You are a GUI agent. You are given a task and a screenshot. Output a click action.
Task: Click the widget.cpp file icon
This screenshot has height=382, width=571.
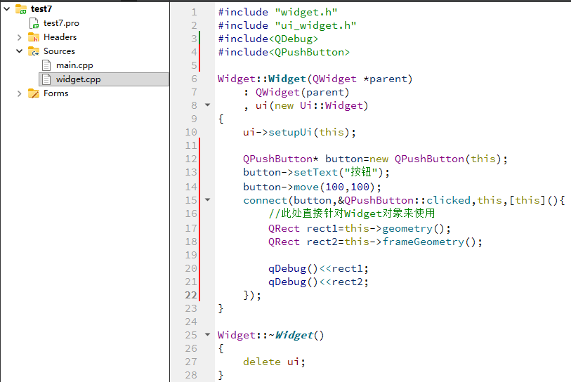pos(46,79)
